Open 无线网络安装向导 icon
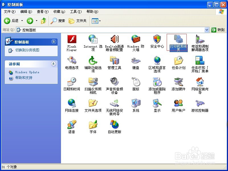This screenshot has height=171, width=228. click(115, 103)
